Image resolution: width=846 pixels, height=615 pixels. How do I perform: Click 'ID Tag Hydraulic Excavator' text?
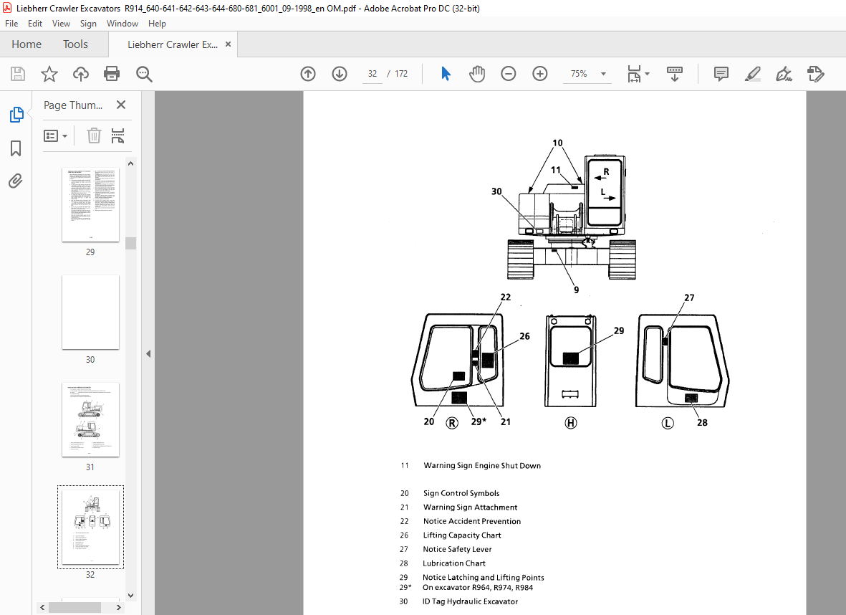(x=470, y=601)
